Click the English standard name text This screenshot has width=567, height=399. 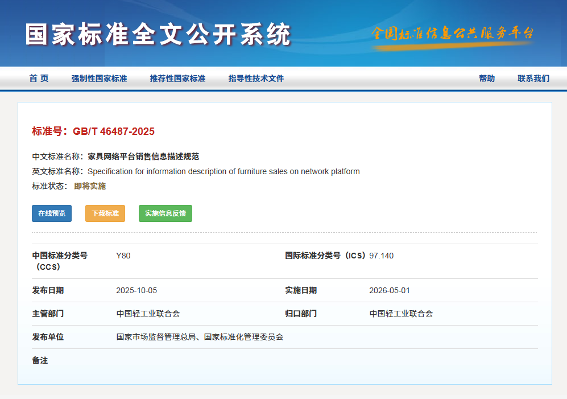(224, 171)
